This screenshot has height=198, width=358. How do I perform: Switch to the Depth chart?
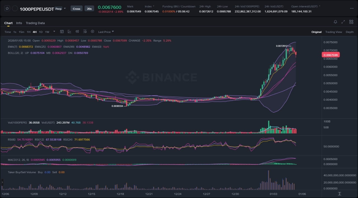tap(350, 32)
